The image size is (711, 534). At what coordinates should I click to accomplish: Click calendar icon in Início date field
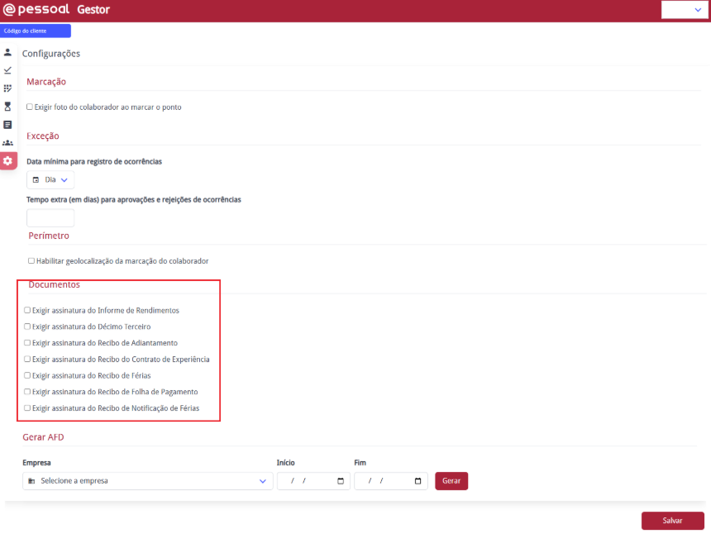click(341, 481)
